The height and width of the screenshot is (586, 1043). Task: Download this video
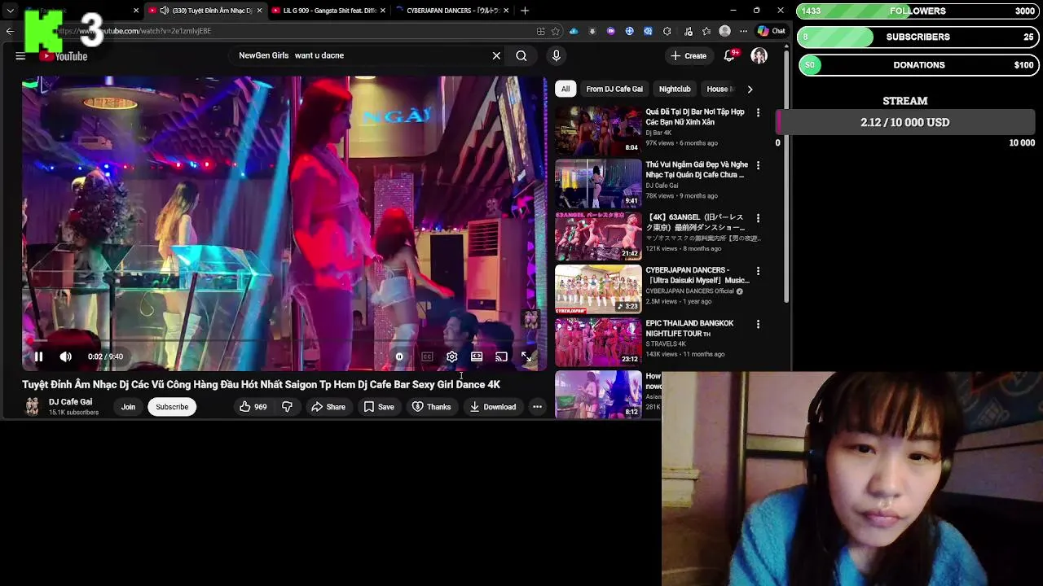click(x=492, y=407)
